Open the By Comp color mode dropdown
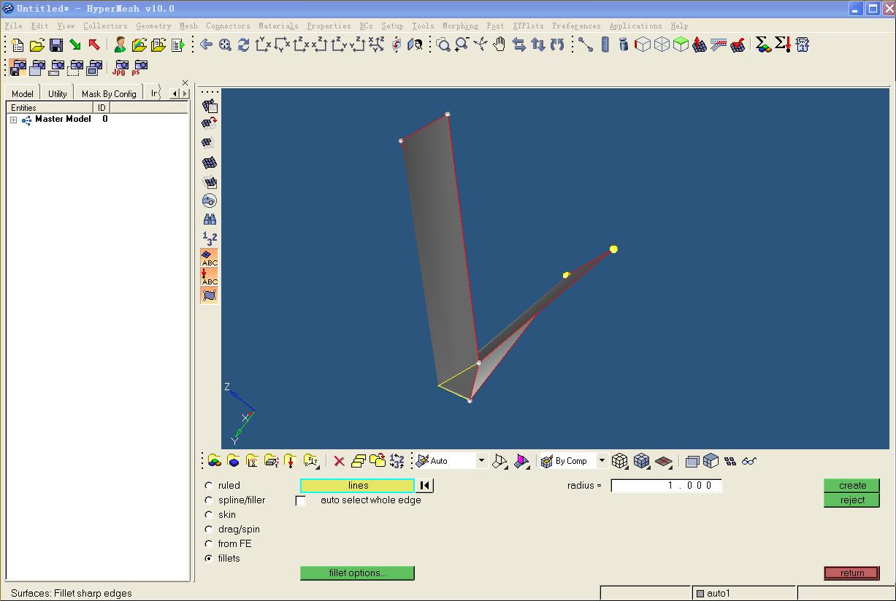Screen dimensions: 896x601 coord(602,461)
